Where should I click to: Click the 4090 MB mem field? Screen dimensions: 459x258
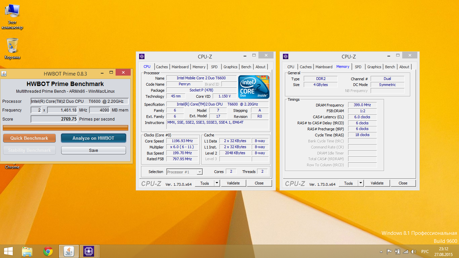coord(99,110)
